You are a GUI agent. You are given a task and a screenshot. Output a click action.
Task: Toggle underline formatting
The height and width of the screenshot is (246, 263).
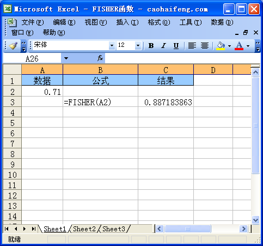tap(176, 45)
